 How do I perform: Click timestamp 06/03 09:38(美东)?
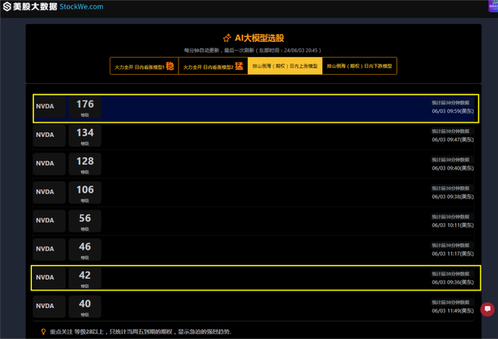click(x=452, y=197)
